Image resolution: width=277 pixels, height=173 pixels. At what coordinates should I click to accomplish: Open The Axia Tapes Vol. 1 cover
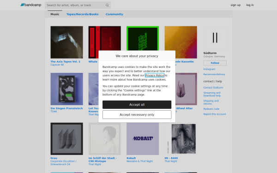[x=66, y=42]
